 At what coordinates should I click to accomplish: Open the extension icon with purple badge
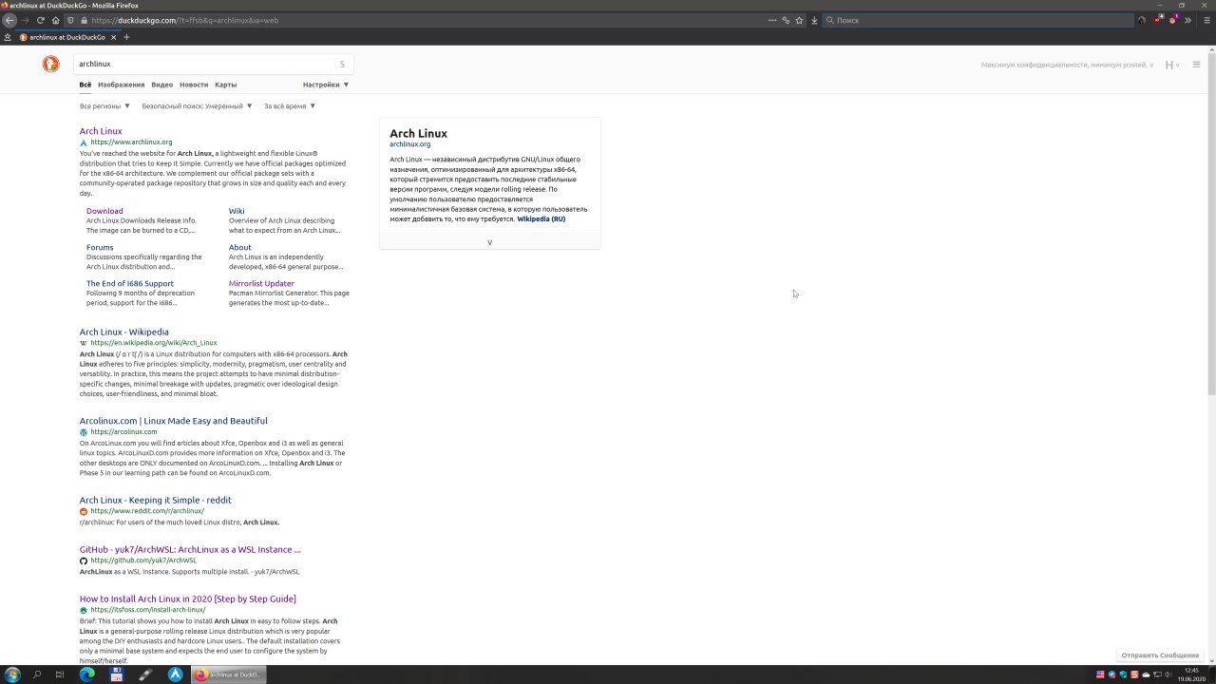(1173, 20)
